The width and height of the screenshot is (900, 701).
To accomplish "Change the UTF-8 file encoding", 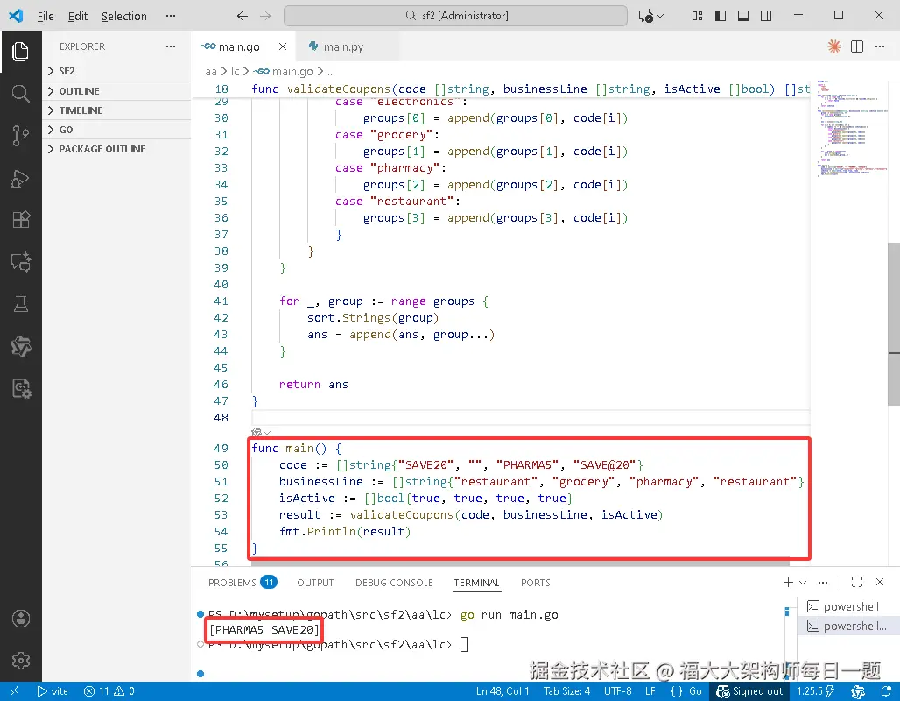I will click(617, 691).
